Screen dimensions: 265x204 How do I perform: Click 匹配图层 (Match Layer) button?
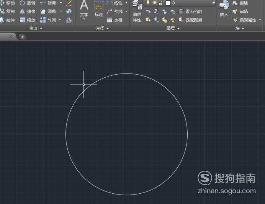190,20
